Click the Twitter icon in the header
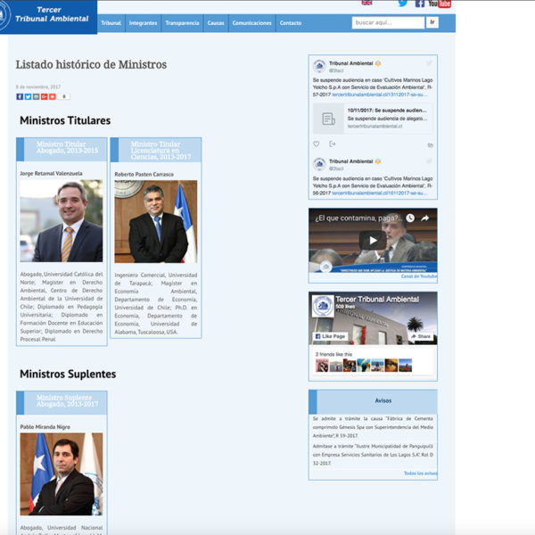The image size is (535, 535). pyautogui.click(x=403, y=4)
